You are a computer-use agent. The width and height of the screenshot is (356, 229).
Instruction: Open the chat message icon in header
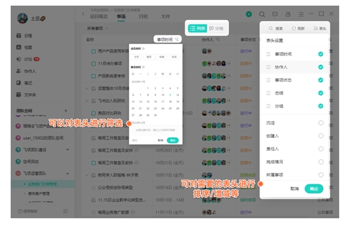[275, 14]
